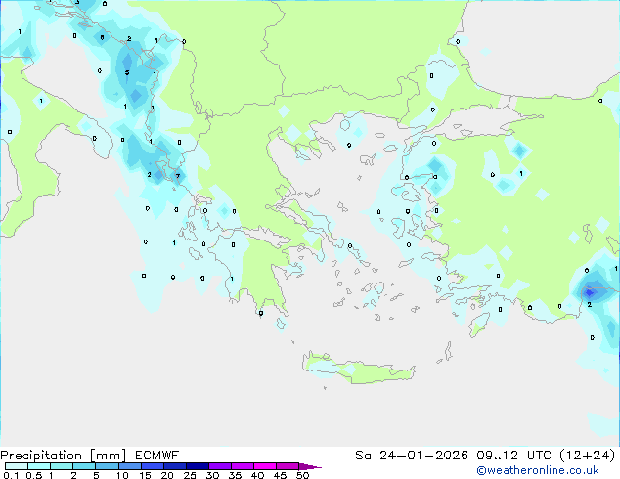The width and height of the screenshot is (620, 479).
Task: Click the precipitation value "7" on the map
Action: 178,176
